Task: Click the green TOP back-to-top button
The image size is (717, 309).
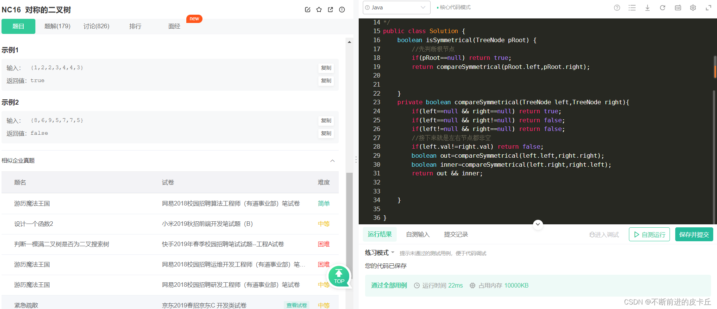Action: coord(339,276)
